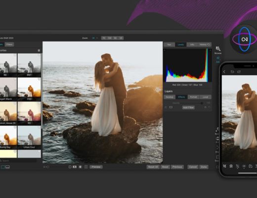Tap the export icon on the phone toolbar
The image size is (257, 198).
click(251, 166)
